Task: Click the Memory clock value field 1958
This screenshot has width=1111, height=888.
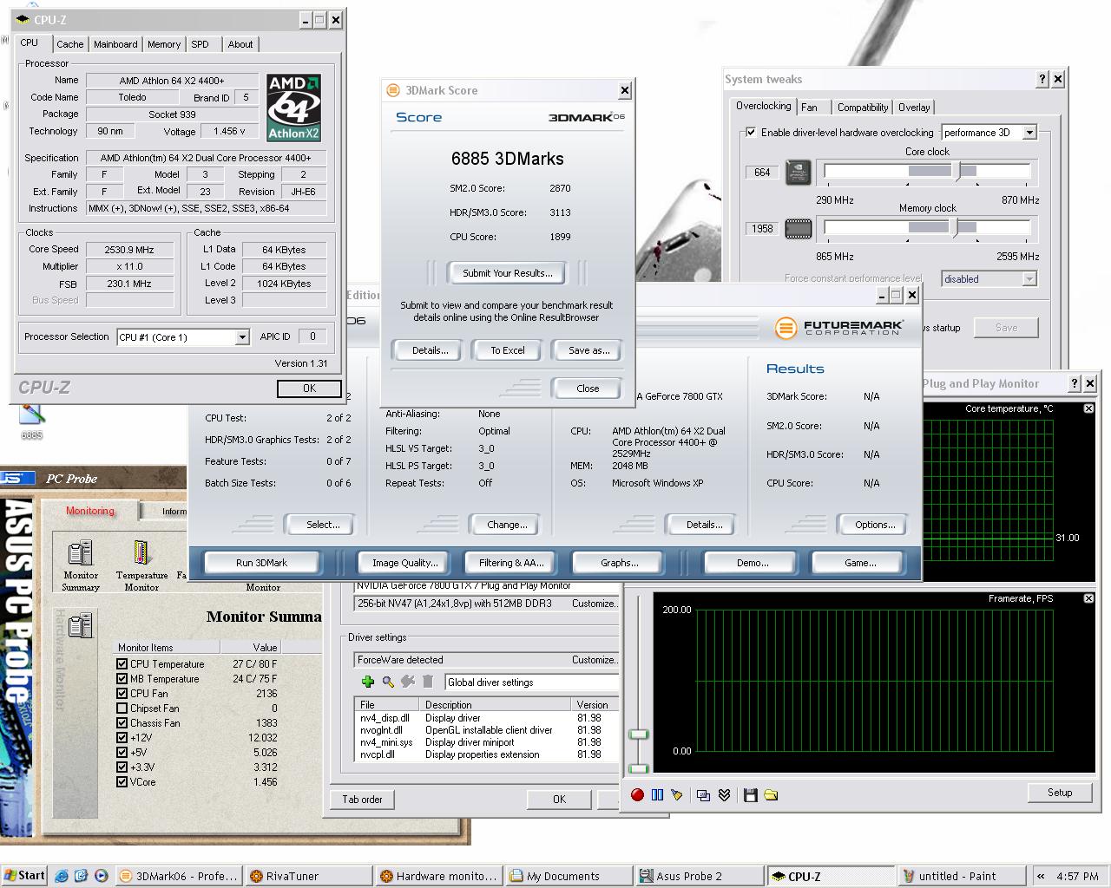Action: click(762, 229)
